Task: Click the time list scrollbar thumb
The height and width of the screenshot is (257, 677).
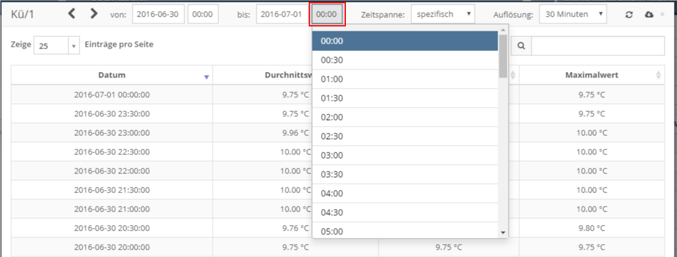Action: coord(503,56)
